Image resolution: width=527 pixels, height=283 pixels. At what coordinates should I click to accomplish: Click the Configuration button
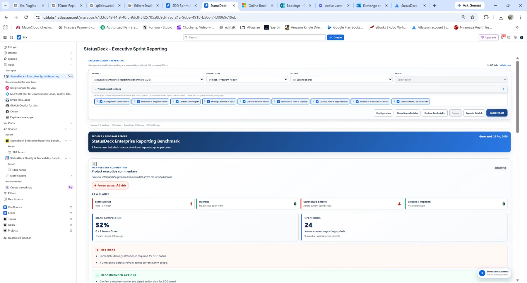click(383, 113)
